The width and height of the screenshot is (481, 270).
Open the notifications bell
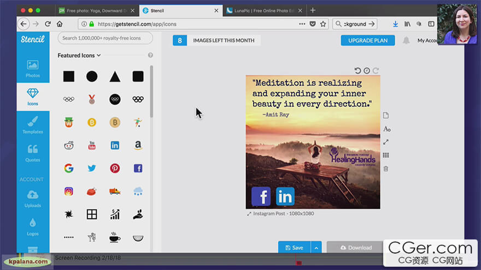pos(406,40)
